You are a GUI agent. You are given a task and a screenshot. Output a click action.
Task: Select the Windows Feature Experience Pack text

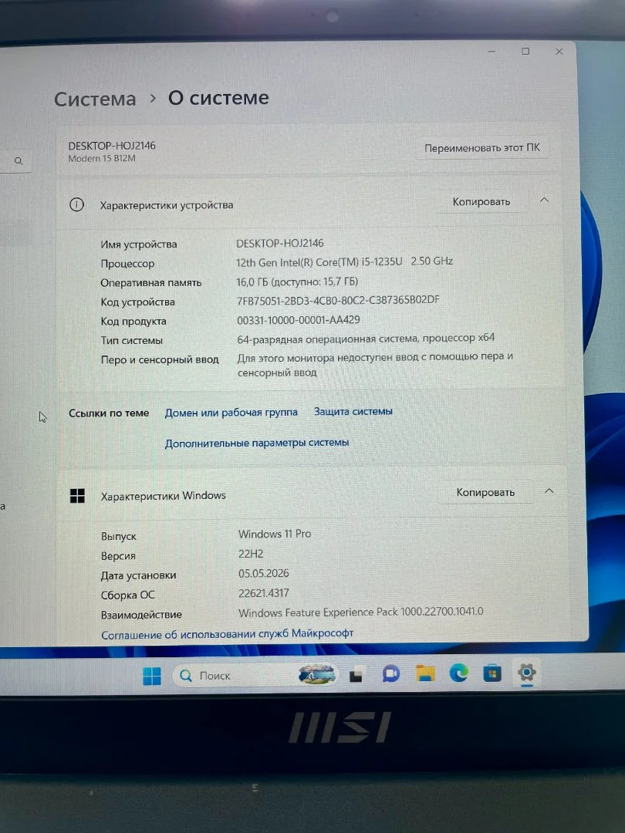click(361, 612)
